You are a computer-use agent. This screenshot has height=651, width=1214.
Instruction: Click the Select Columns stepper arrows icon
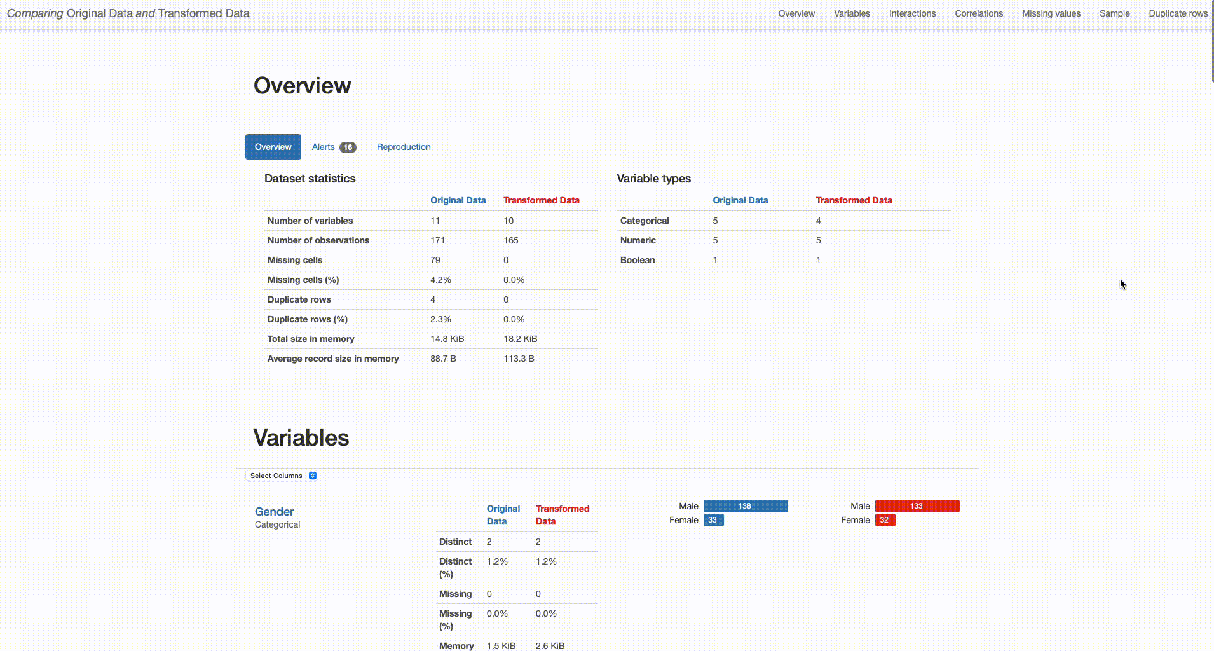click(x=313, y=476)
